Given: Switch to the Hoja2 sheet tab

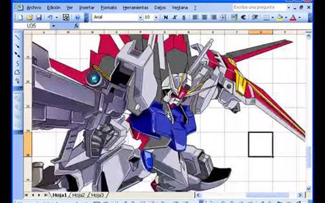Looking at the screenshot, I should coord(79,195).
